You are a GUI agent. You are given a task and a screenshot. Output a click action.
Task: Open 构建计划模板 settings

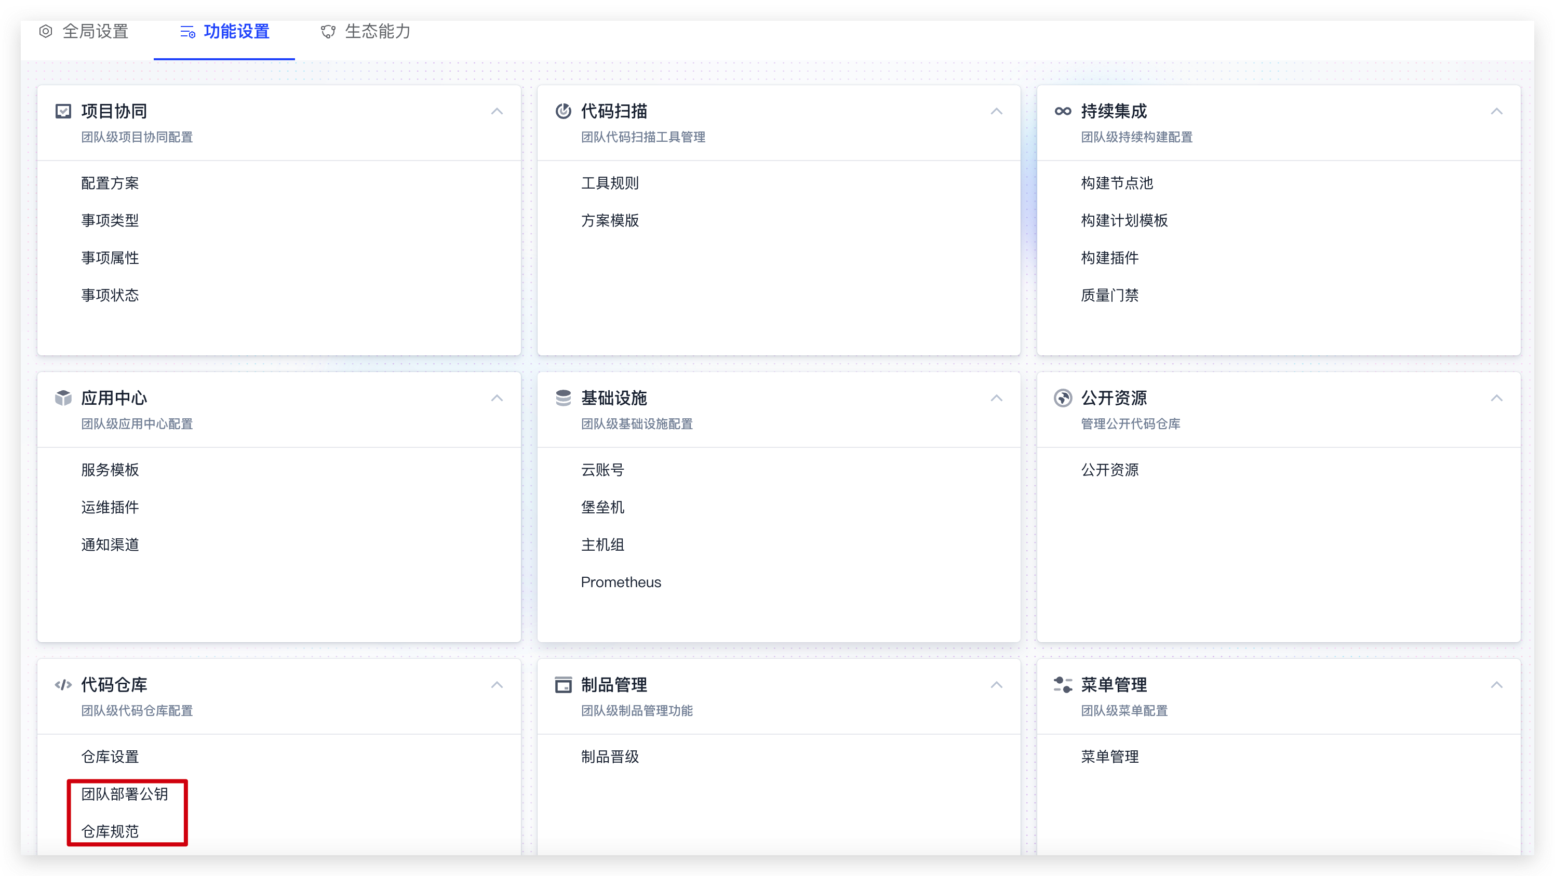[1124, 220]
